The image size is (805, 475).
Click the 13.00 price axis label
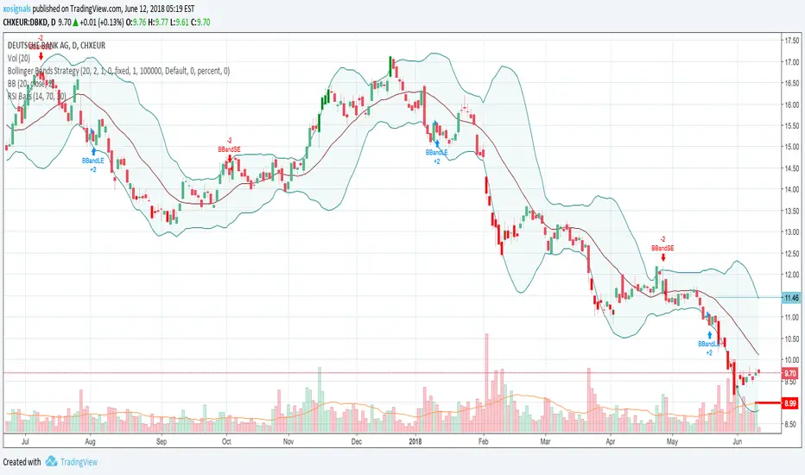792,232
